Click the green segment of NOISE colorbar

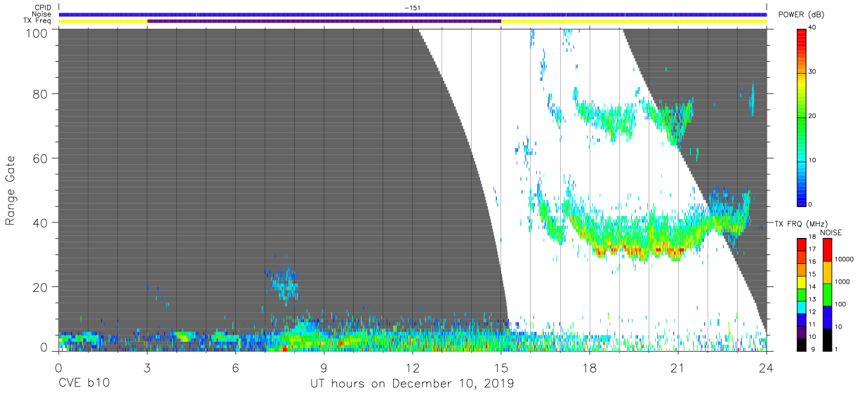coord(826,293)
